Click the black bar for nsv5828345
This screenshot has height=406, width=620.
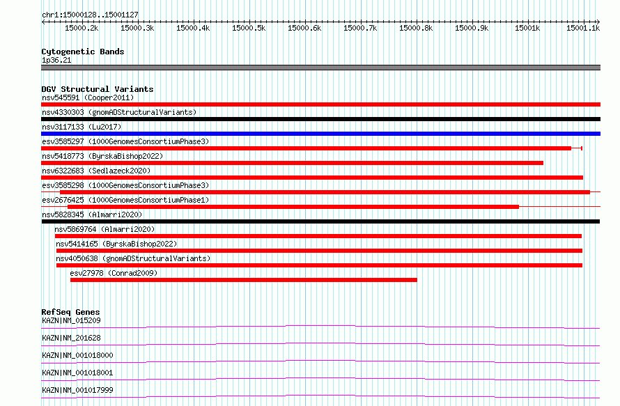[320, 221]
